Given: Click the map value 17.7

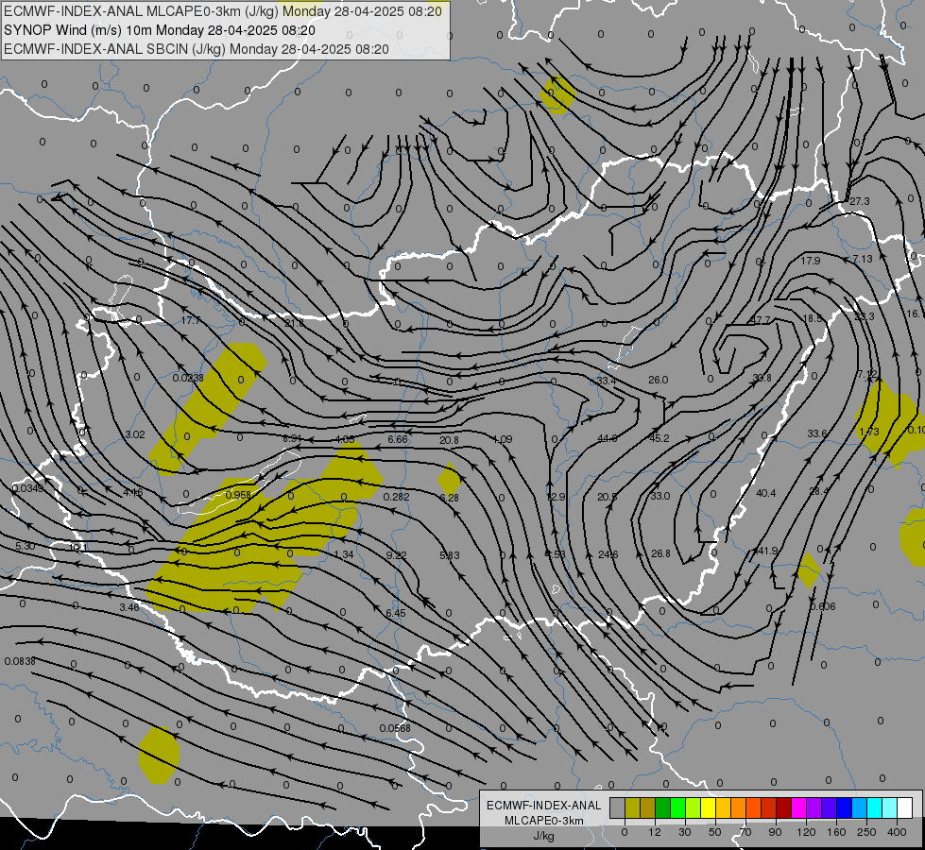Looking at the screenshot, I should (191, 320).
